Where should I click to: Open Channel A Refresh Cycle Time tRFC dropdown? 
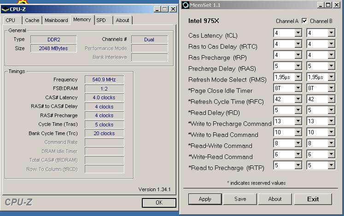298,99
